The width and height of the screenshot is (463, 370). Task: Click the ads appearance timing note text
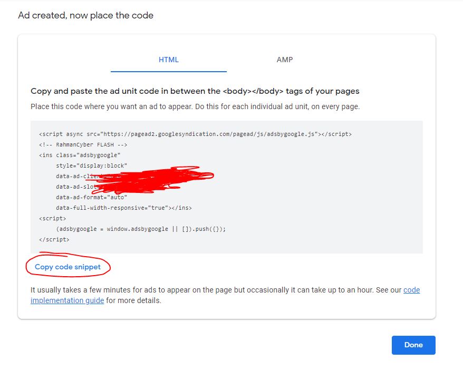[211, 290]
